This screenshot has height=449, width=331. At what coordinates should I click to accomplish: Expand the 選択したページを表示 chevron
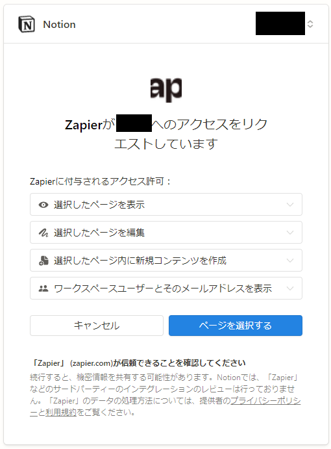click(290, 205)
